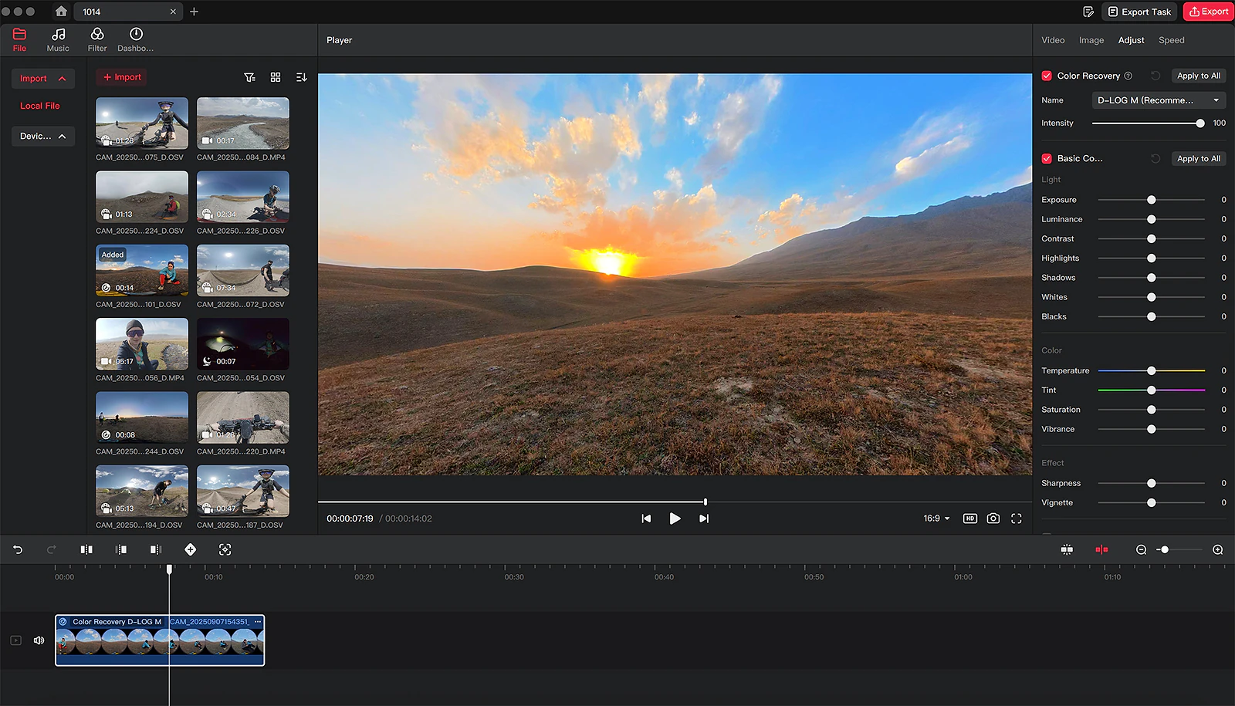The height and width of the screenshot is (706, 1235).
Task: Open the Music panel
Action: point(58,40)
